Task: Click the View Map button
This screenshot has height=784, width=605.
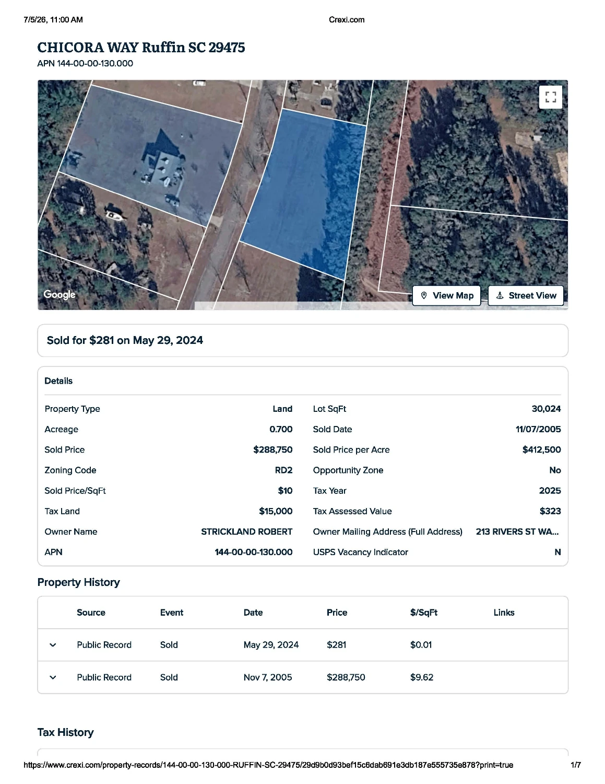Action: [x=447, y=295]
